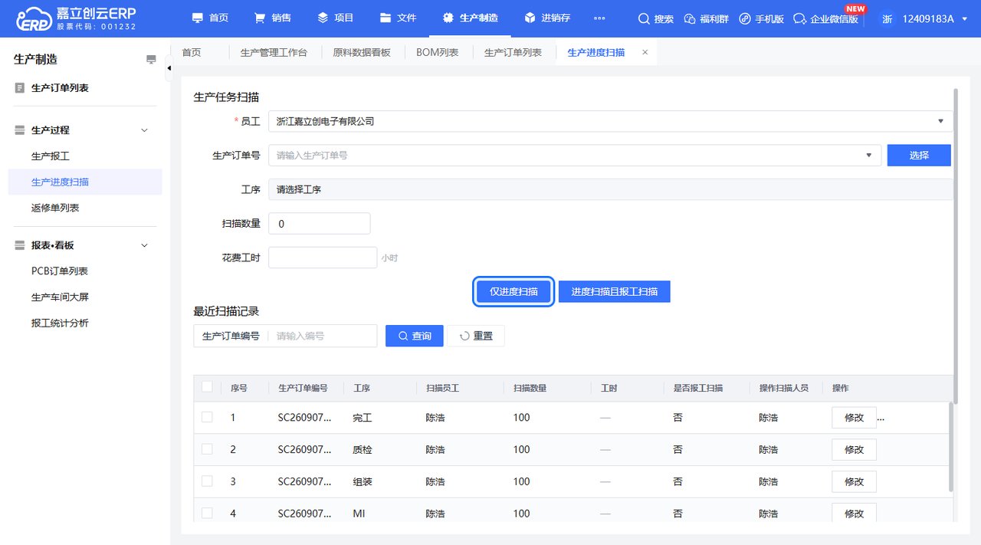Screen dimensions: 981x545
Task: Focus the 花费工时 hours input
Action: point(322,258)
